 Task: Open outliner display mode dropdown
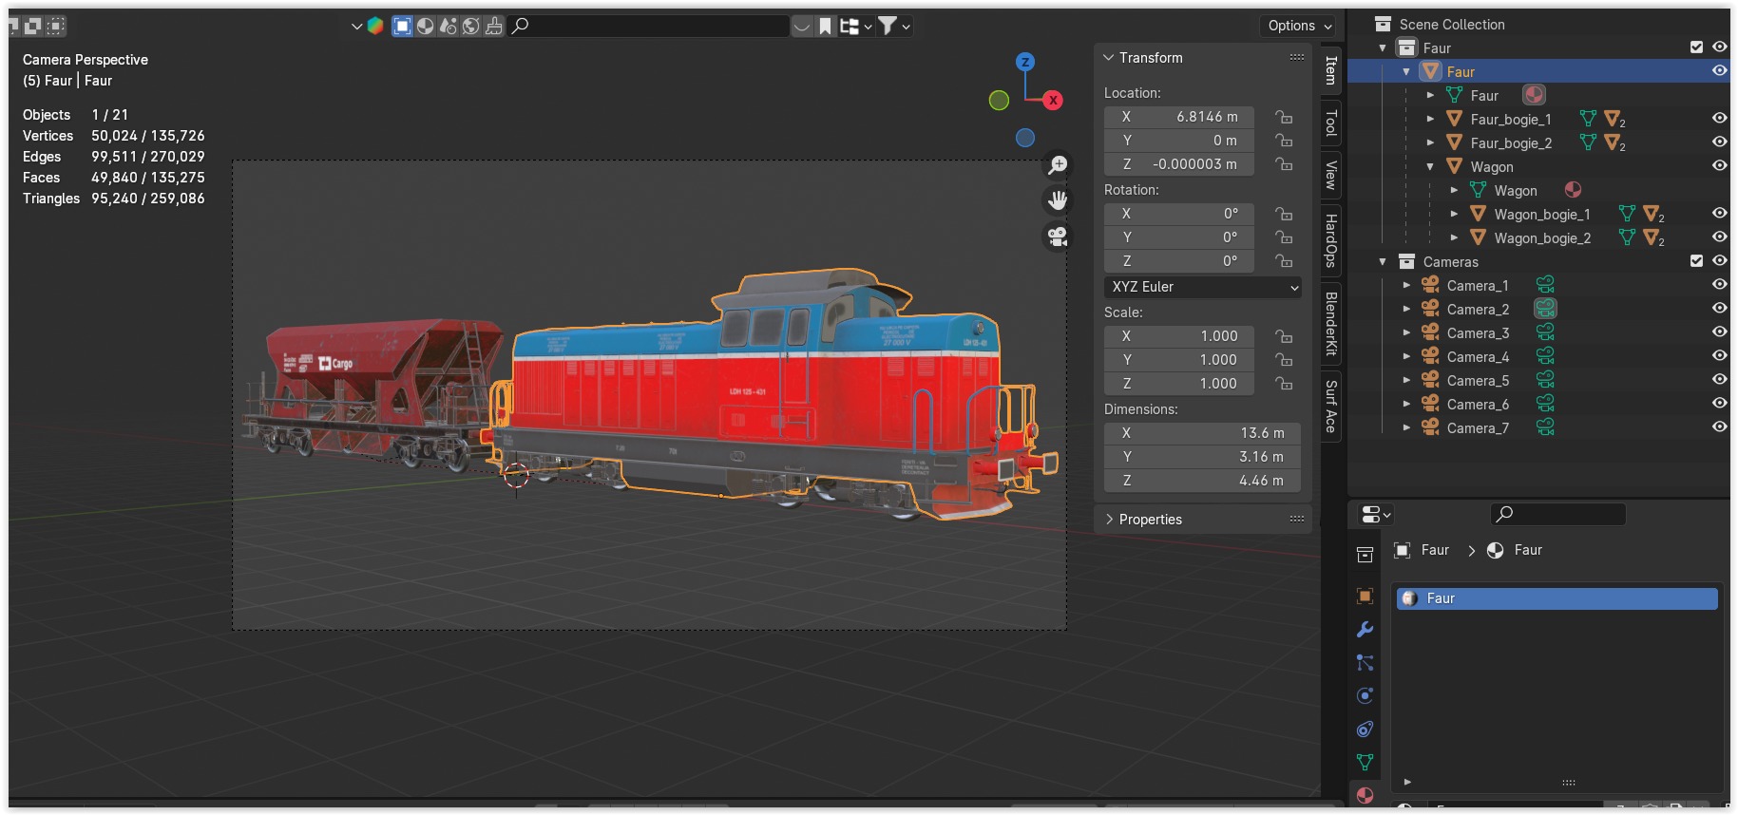(x=854, y=27)
